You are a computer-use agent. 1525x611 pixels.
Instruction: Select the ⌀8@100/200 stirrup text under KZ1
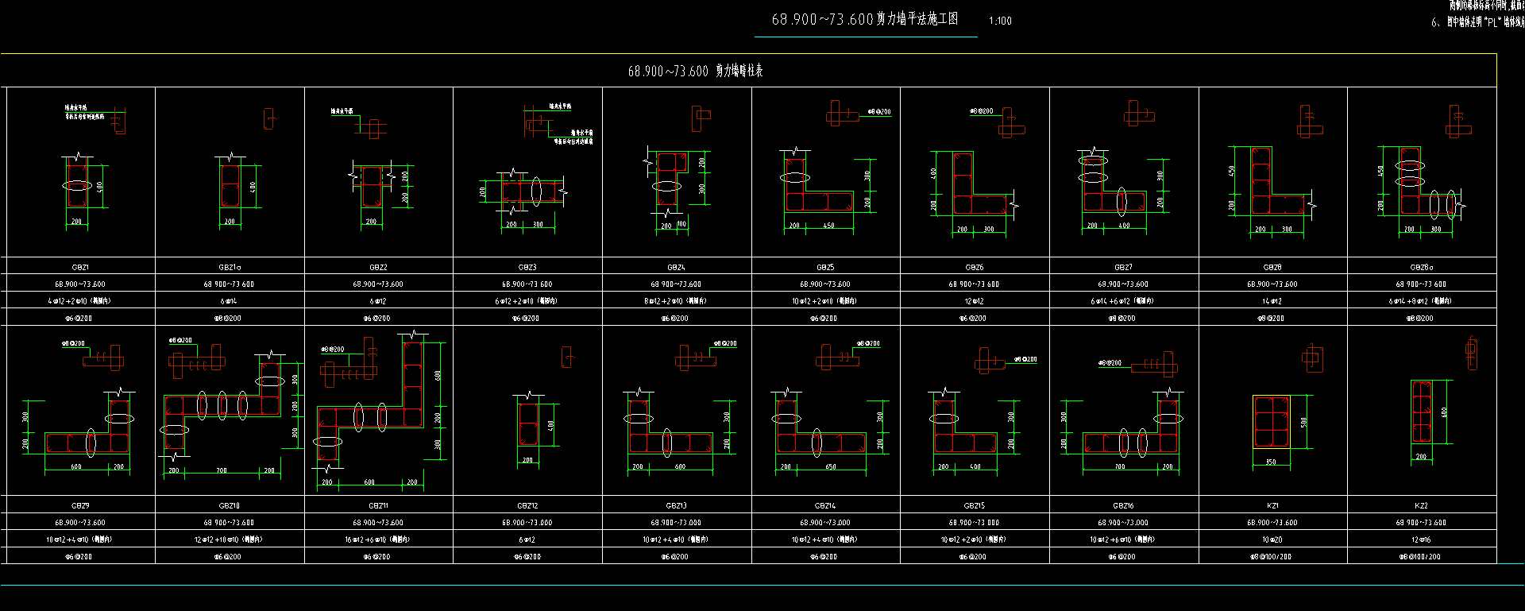pos(1271,557)
